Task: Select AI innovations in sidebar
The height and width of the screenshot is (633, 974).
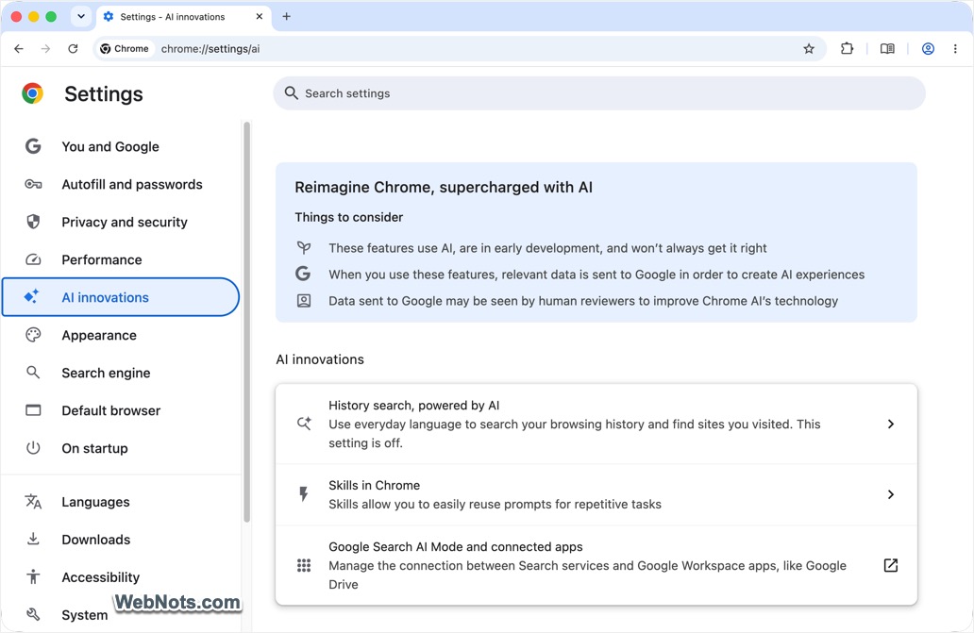Action: click(x=121, y=297)
